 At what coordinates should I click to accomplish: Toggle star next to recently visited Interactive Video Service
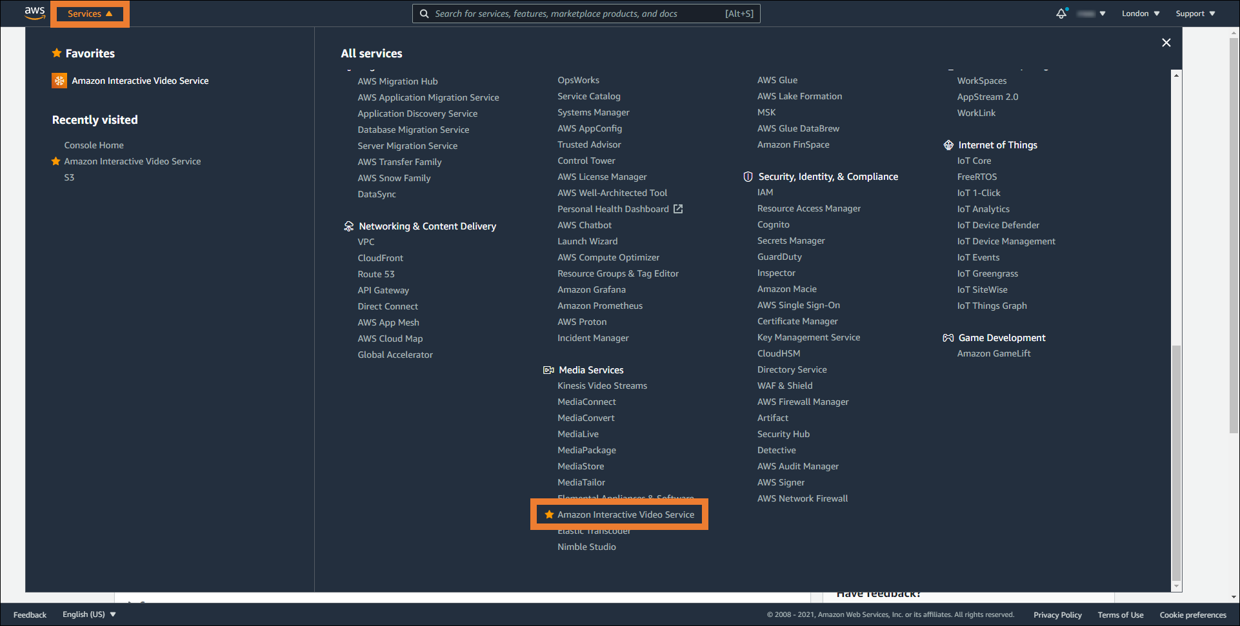[55, 161]
